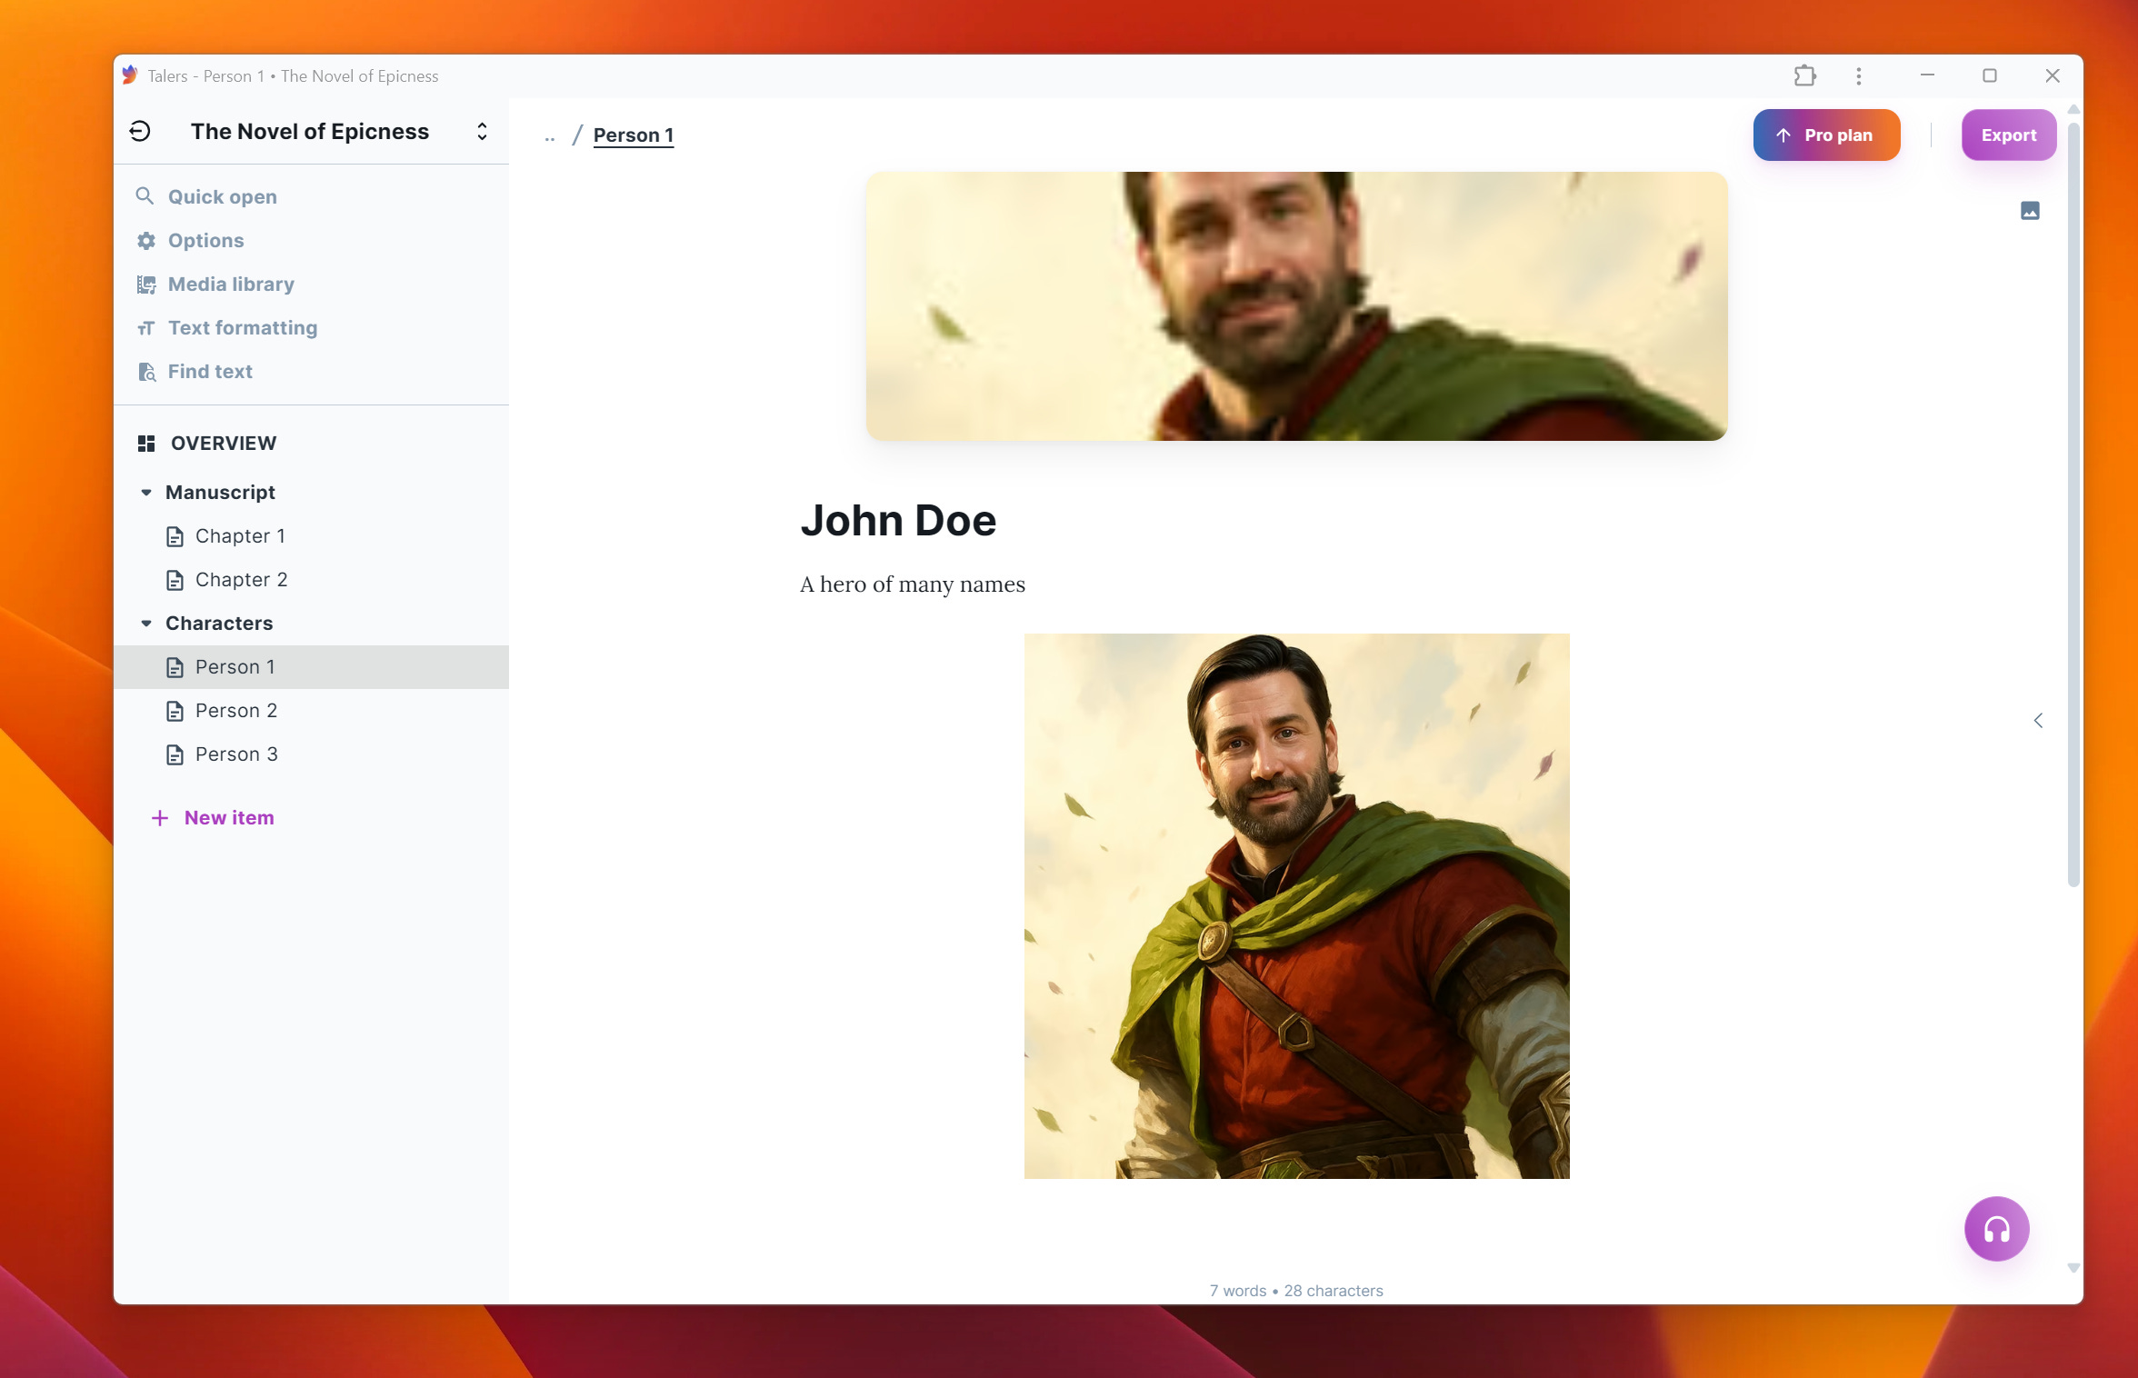This screenshot has height=1378, width=2138.
Task: Click the Person 3 document icon
Action: pyautogui.click(x=175, y=754)
